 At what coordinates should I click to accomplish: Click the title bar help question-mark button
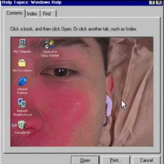click(x=152, y=2)
